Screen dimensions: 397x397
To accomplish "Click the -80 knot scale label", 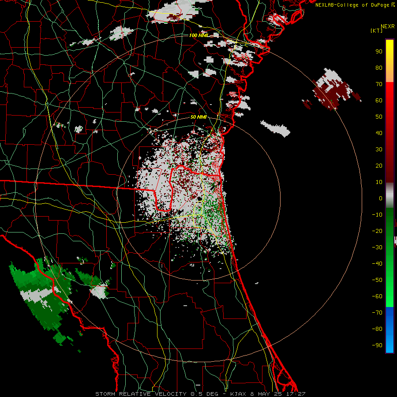I will [377, 329].
